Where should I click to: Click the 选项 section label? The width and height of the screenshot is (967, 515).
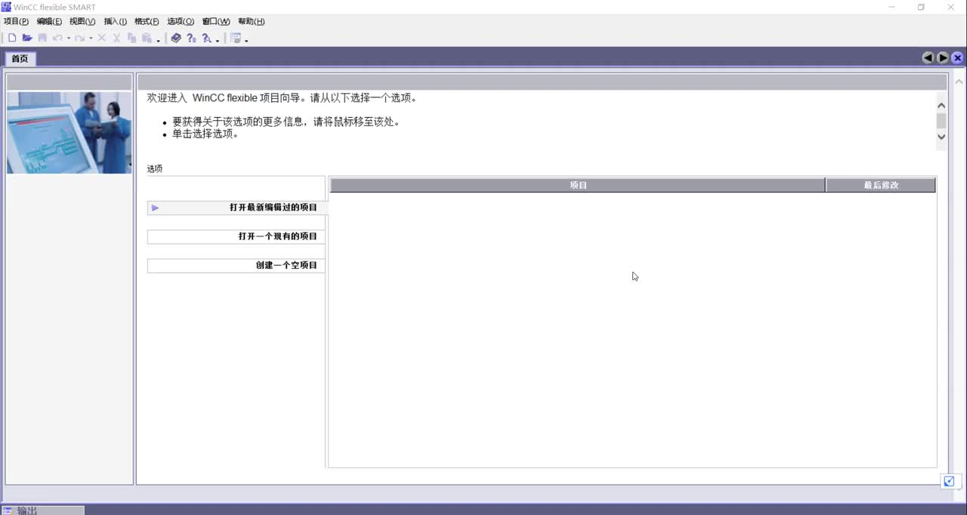[154, 168]
